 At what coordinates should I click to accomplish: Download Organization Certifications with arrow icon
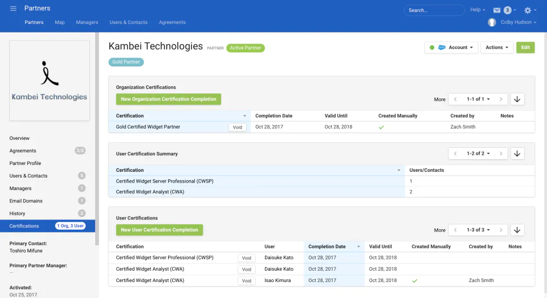517,99
